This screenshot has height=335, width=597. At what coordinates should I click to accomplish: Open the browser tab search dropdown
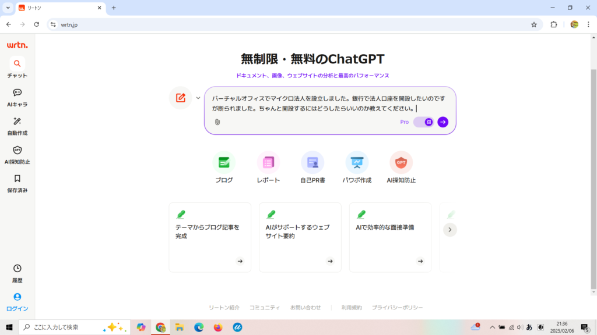click(8, 8)
